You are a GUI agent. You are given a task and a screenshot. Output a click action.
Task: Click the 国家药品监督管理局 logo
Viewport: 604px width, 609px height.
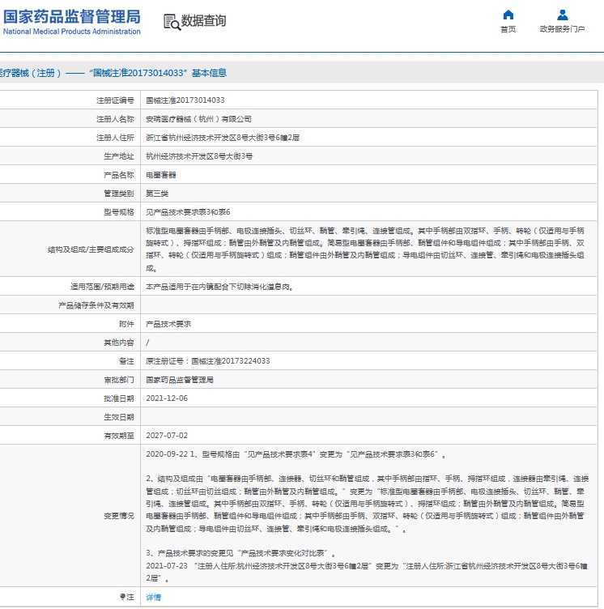click(72, 22)
